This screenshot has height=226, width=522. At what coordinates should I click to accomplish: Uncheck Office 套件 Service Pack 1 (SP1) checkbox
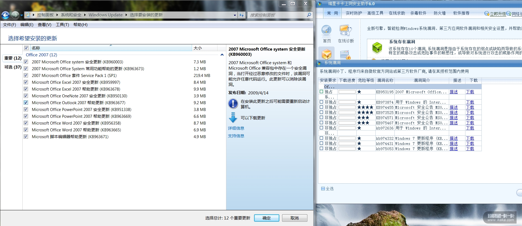click(26, 75)
